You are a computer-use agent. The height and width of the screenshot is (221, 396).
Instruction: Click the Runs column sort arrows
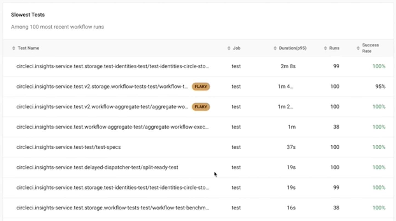(x=325, y=48)
